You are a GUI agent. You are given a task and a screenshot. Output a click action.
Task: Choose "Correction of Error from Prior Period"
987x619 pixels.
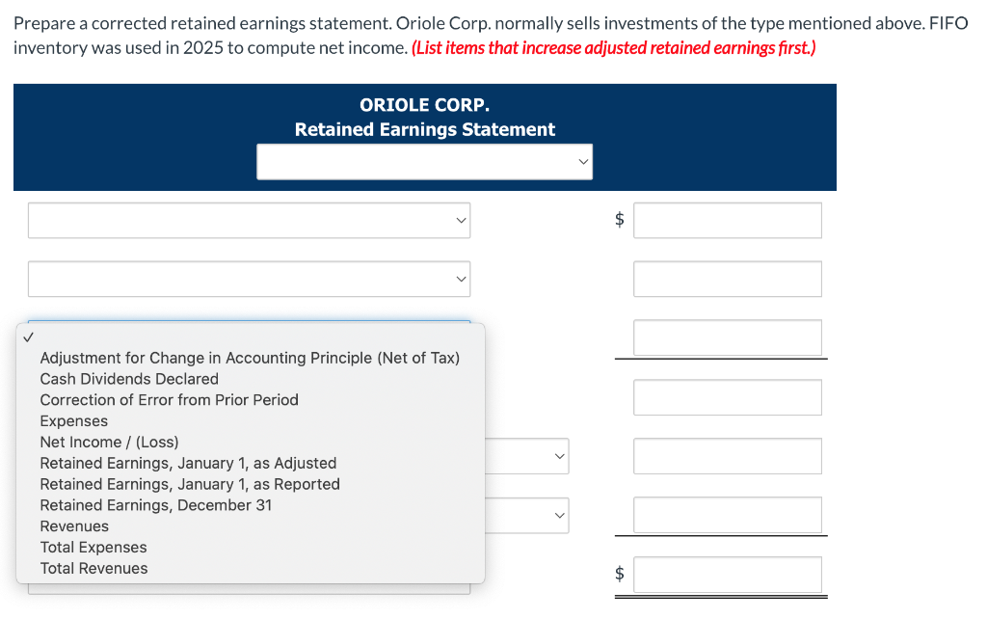169,399
